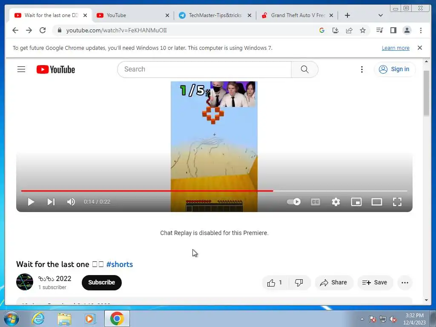Activate the miniplayer icon
This screenshot has width=436, height=327.
(x=356, y=202)
